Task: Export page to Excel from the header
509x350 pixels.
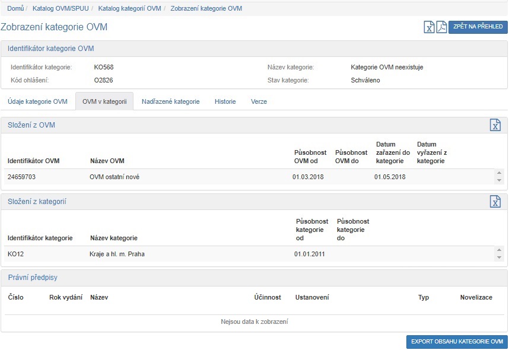Action: [x=429, y=27]
